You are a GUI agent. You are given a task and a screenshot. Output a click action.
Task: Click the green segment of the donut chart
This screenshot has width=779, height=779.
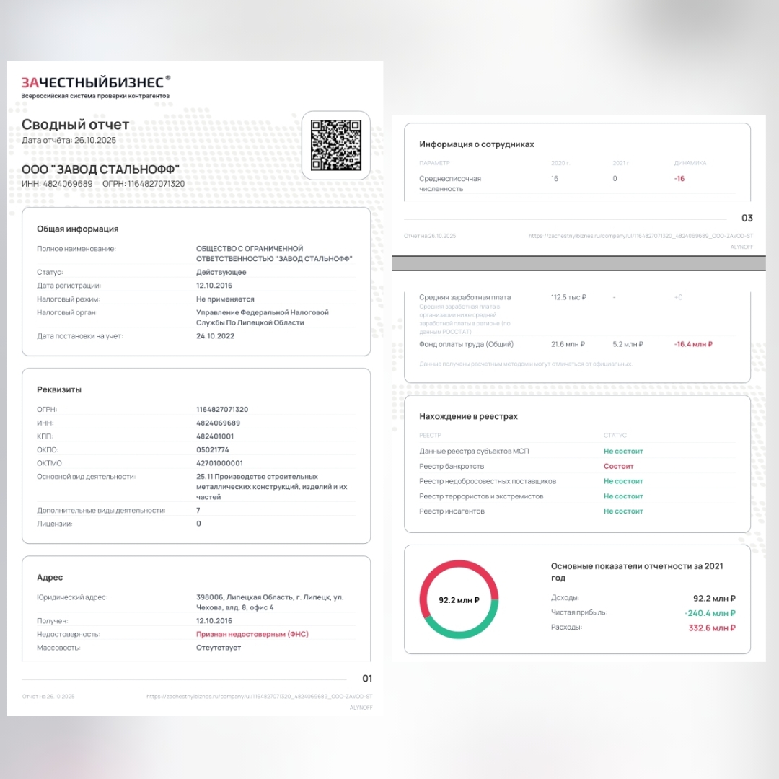(459, 632)
